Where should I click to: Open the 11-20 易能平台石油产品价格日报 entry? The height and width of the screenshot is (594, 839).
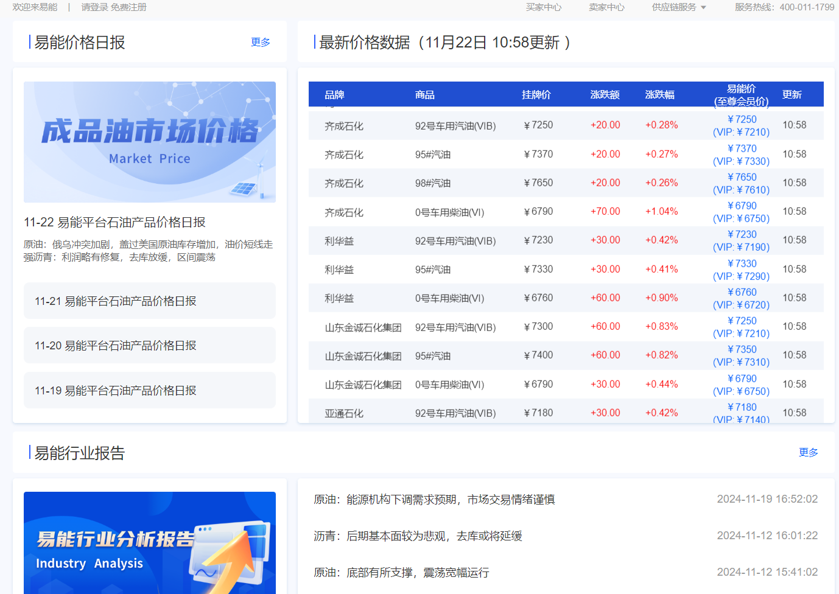[x=150, y=345]
